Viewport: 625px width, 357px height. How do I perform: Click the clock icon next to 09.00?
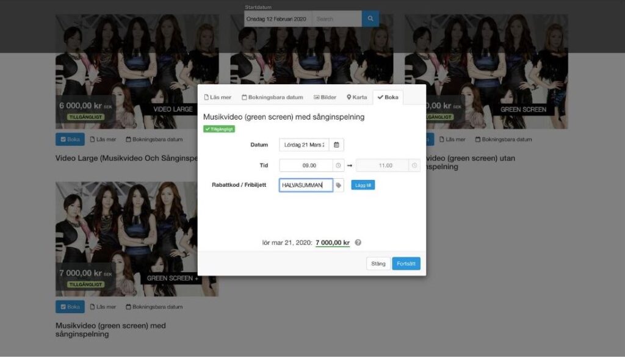coord(338,165)
